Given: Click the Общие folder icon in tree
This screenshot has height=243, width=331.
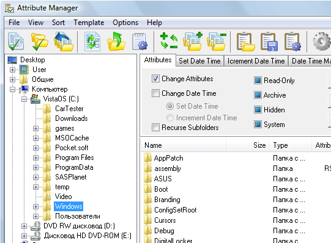Looking at the screenshot, I should (x=23, y=79).
